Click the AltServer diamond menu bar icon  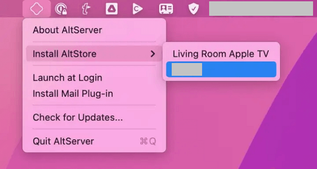37,9
